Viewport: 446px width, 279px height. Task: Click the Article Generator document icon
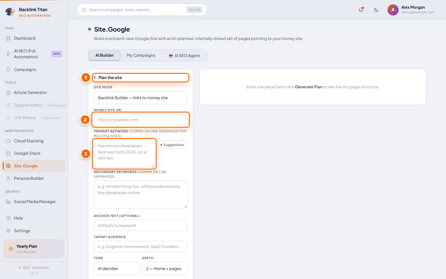[8, 93]
